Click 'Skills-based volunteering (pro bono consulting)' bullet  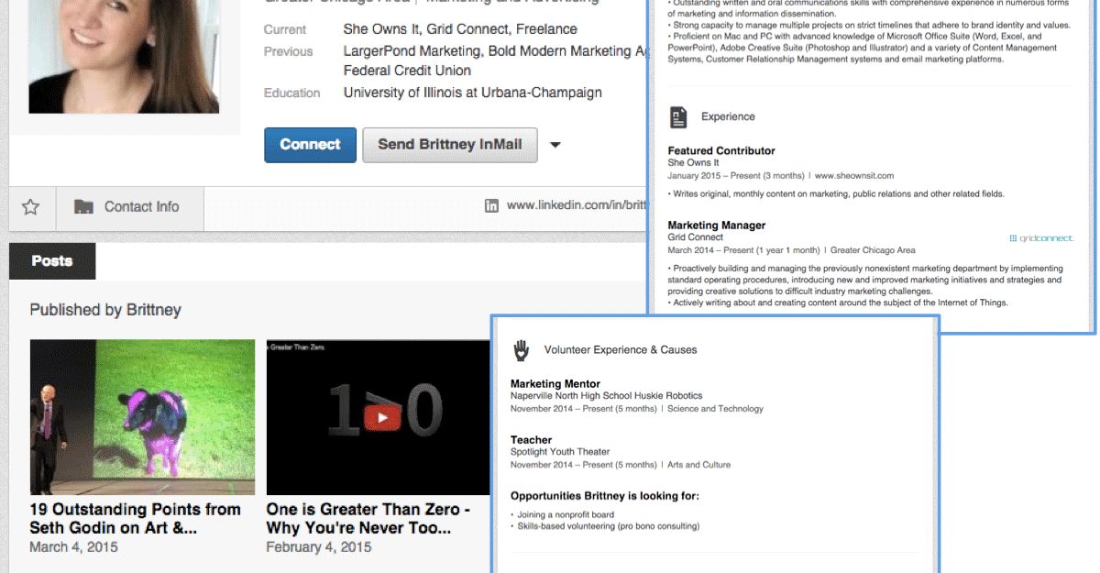(609, 527)
